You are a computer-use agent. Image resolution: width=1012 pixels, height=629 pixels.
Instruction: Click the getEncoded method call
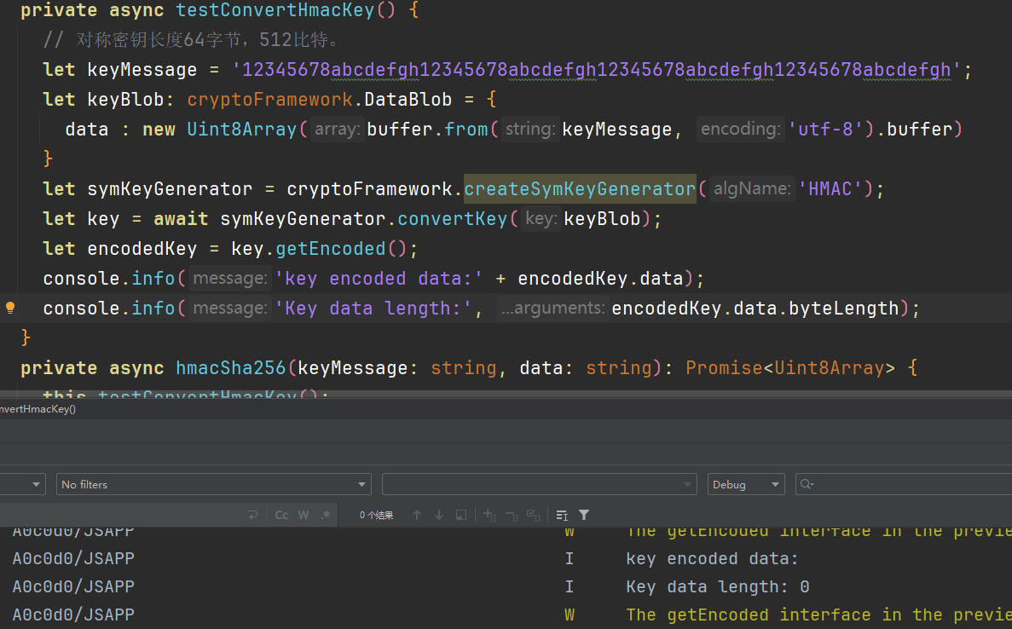pos(331,248)
